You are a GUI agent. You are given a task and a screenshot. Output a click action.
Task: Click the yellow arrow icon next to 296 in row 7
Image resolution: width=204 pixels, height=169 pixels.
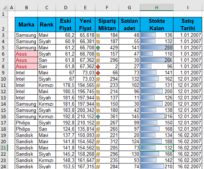(98, 60)
